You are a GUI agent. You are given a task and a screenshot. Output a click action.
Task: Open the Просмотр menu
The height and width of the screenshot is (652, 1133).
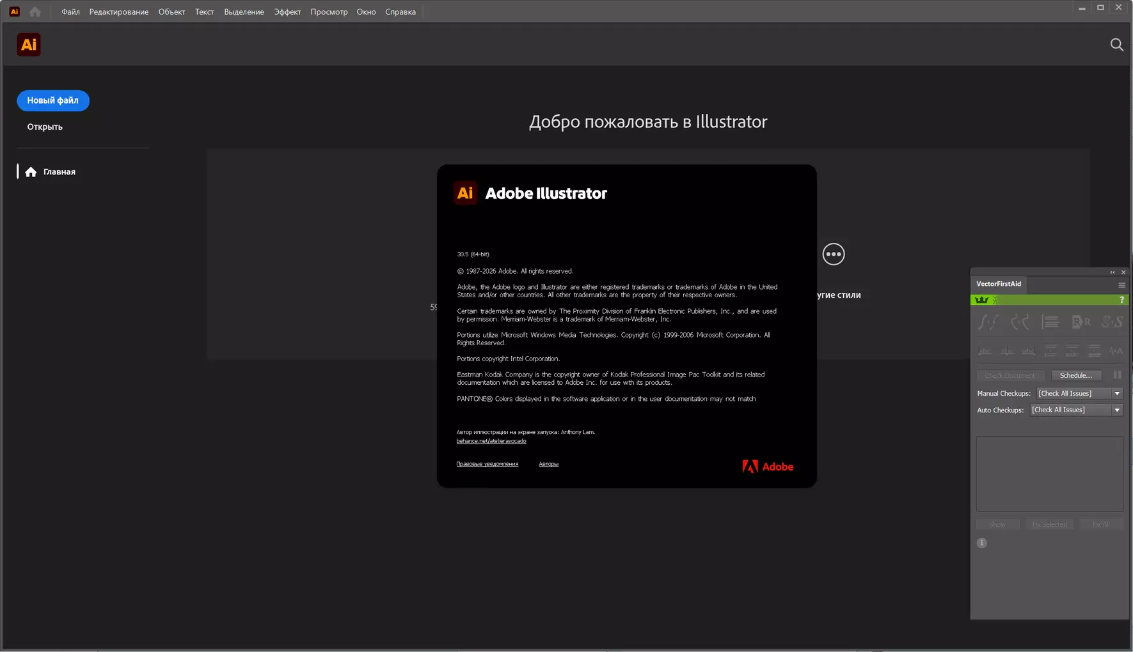329,12
